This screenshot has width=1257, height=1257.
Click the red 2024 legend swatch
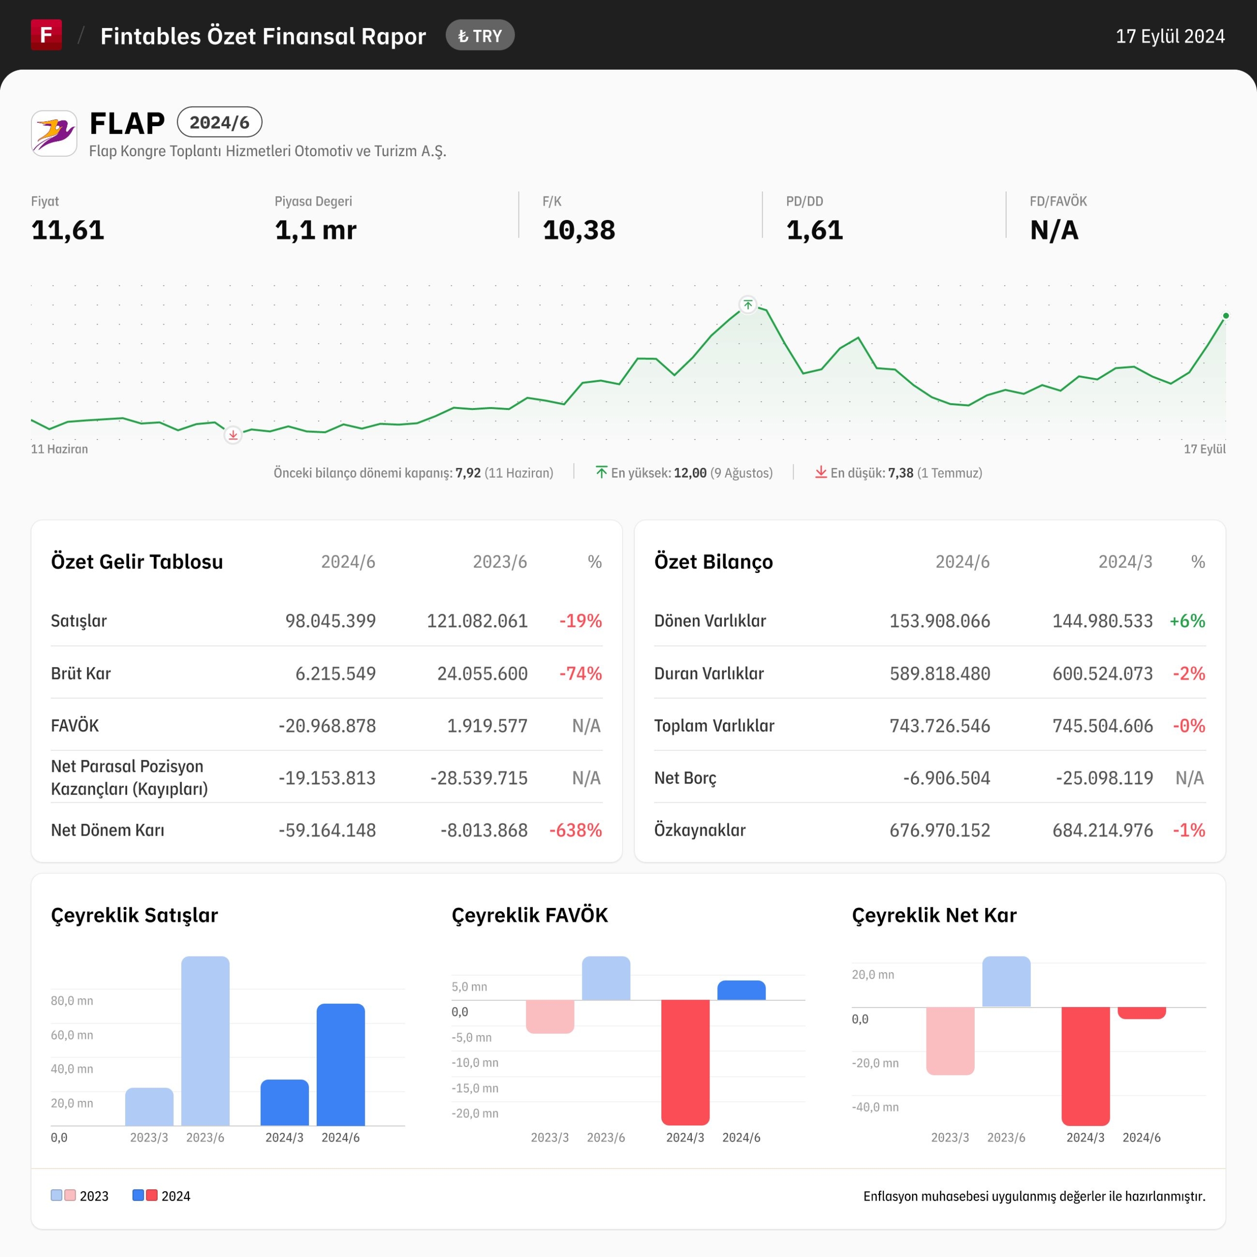pyautogui.click(x=152, y=1195)
